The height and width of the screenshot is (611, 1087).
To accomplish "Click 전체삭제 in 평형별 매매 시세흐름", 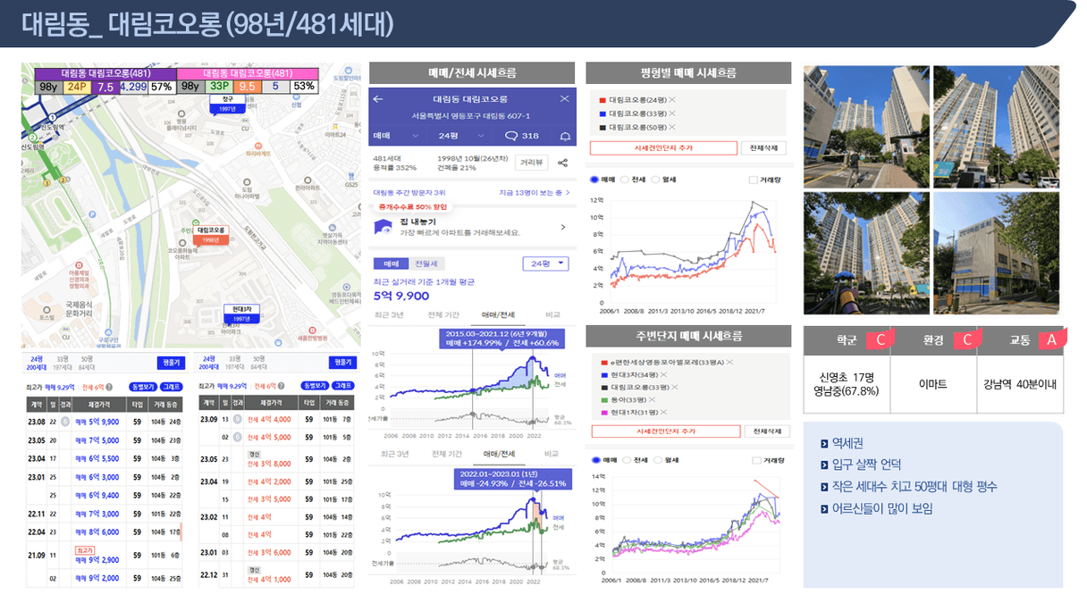I will coord(763,147).
